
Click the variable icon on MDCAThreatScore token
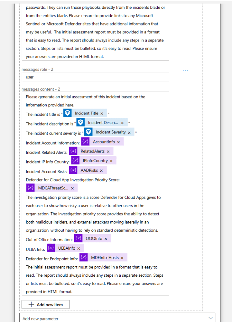[31, 188]
